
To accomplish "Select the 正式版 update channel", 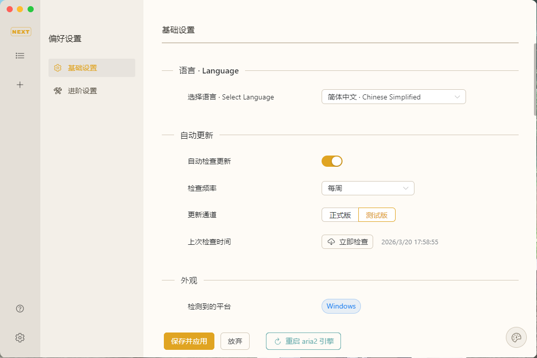I will (x=340, y=215).
